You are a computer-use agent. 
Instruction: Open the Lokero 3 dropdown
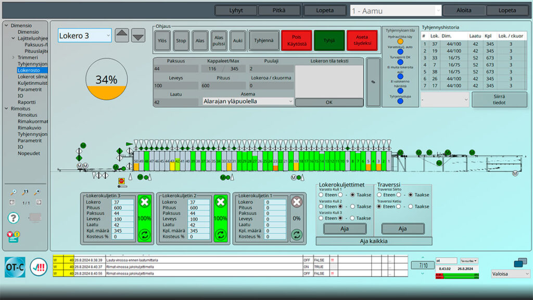point(84,35)
